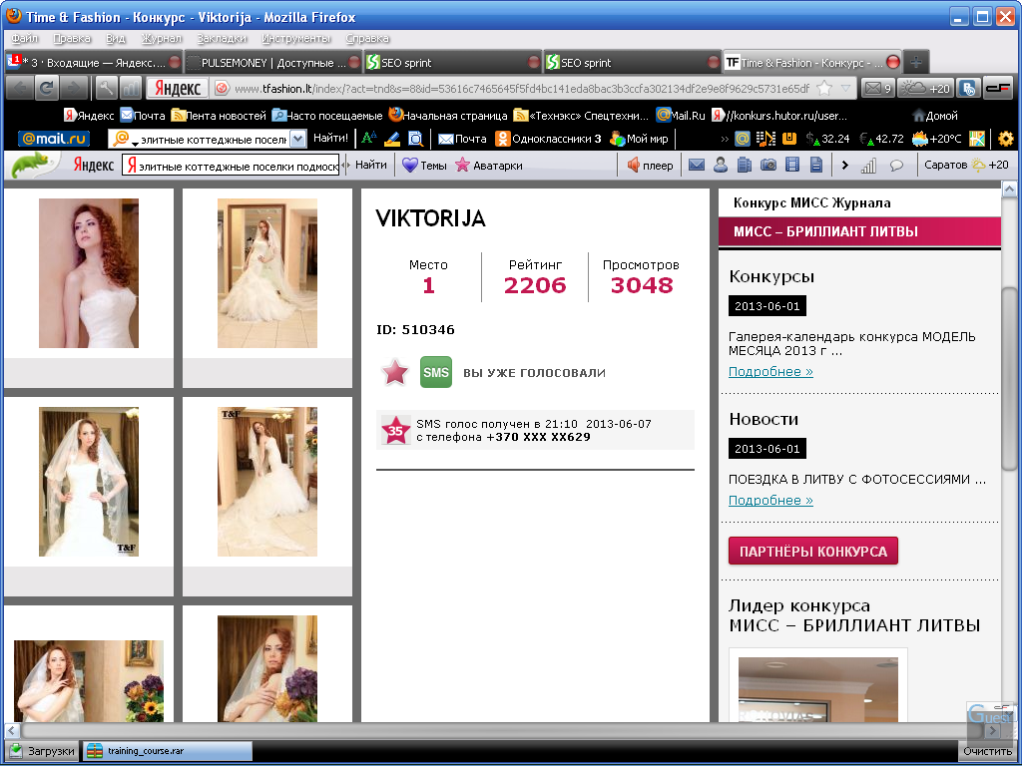1022x766 pixels.
Task: Go forward with the forward arrow button
Action: pos(74,88)
